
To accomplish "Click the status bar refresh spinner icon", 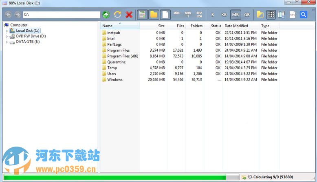I will click(250, 177).
